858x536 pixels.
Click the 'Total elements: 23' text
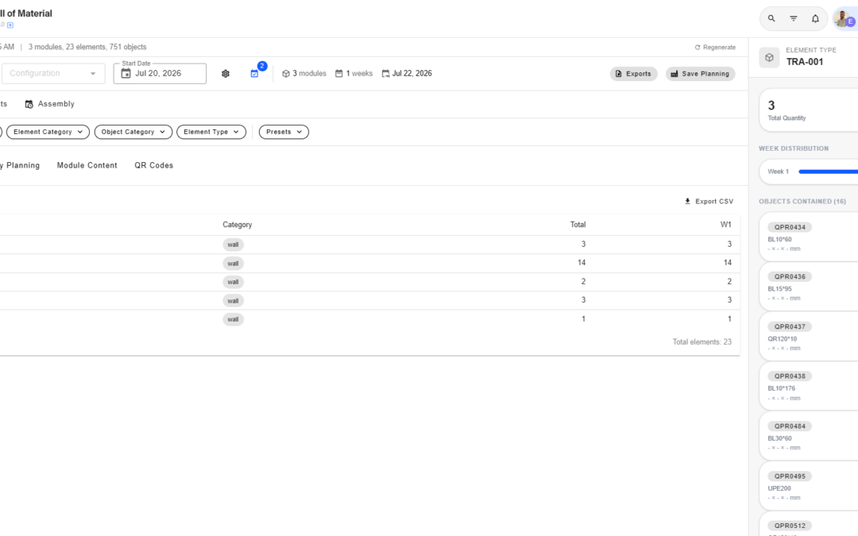click(702, 341)
